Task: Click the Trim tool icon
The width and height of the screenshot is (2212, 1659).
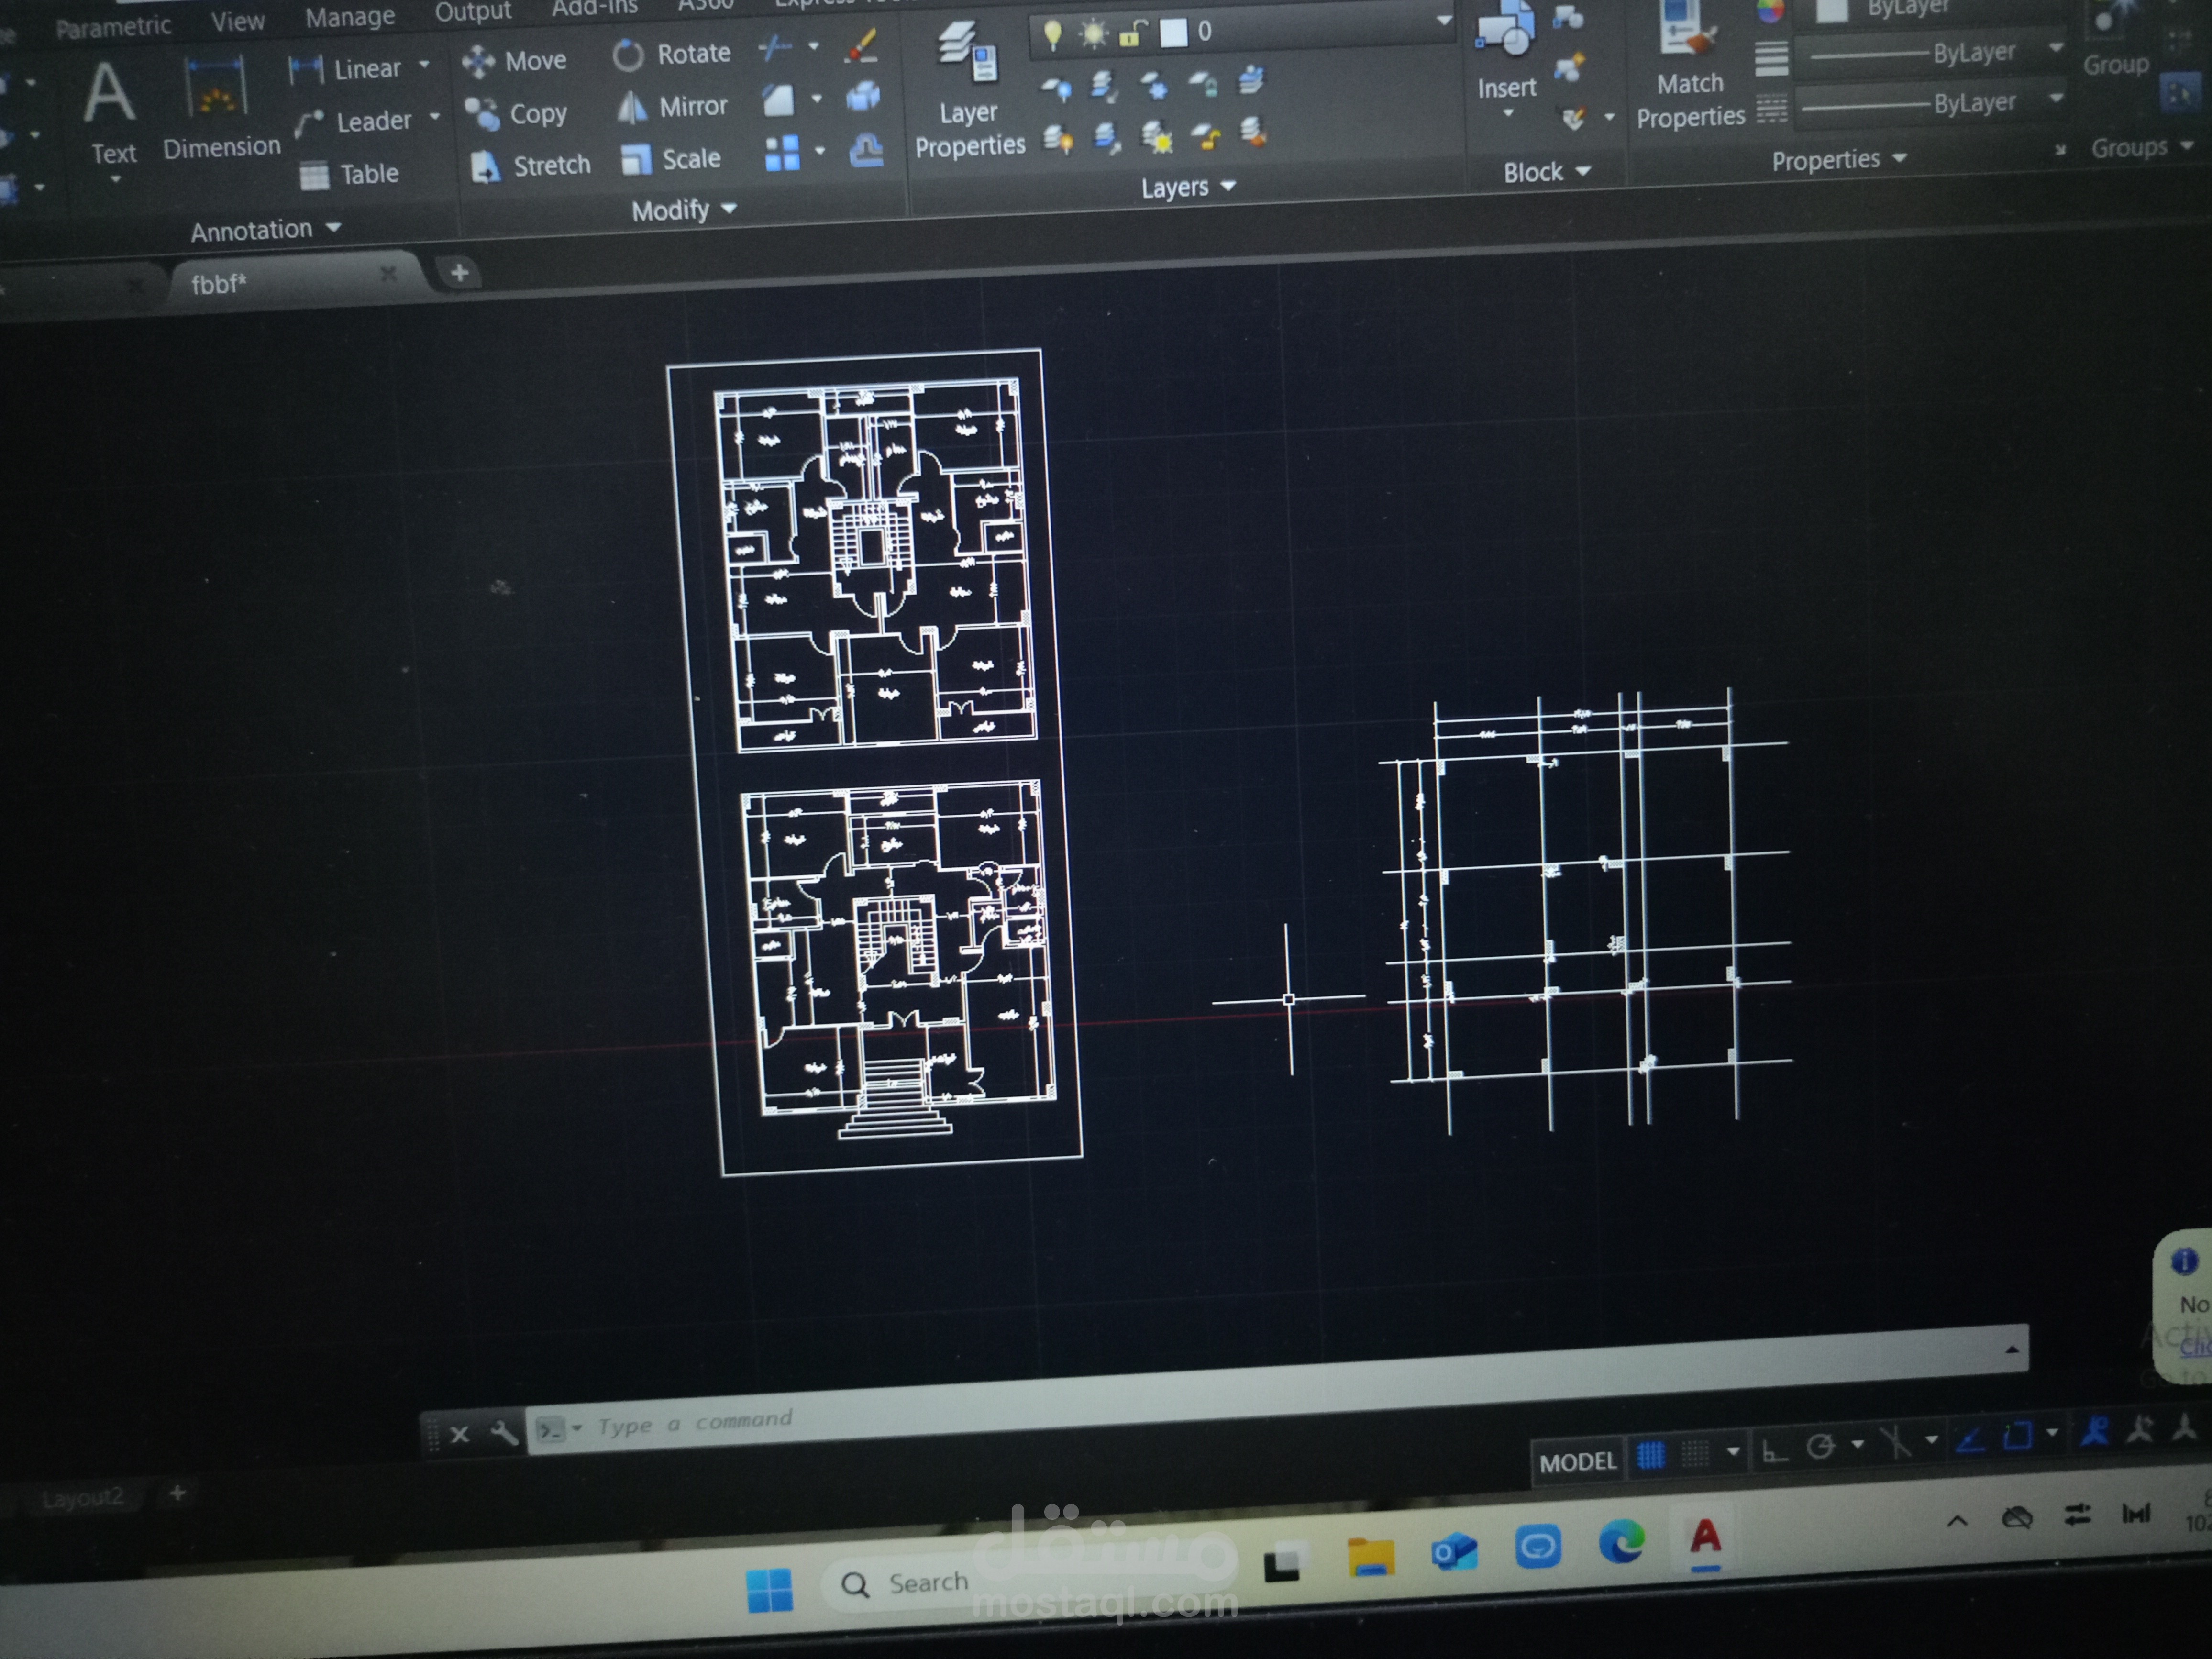Action: pos(776,48)
